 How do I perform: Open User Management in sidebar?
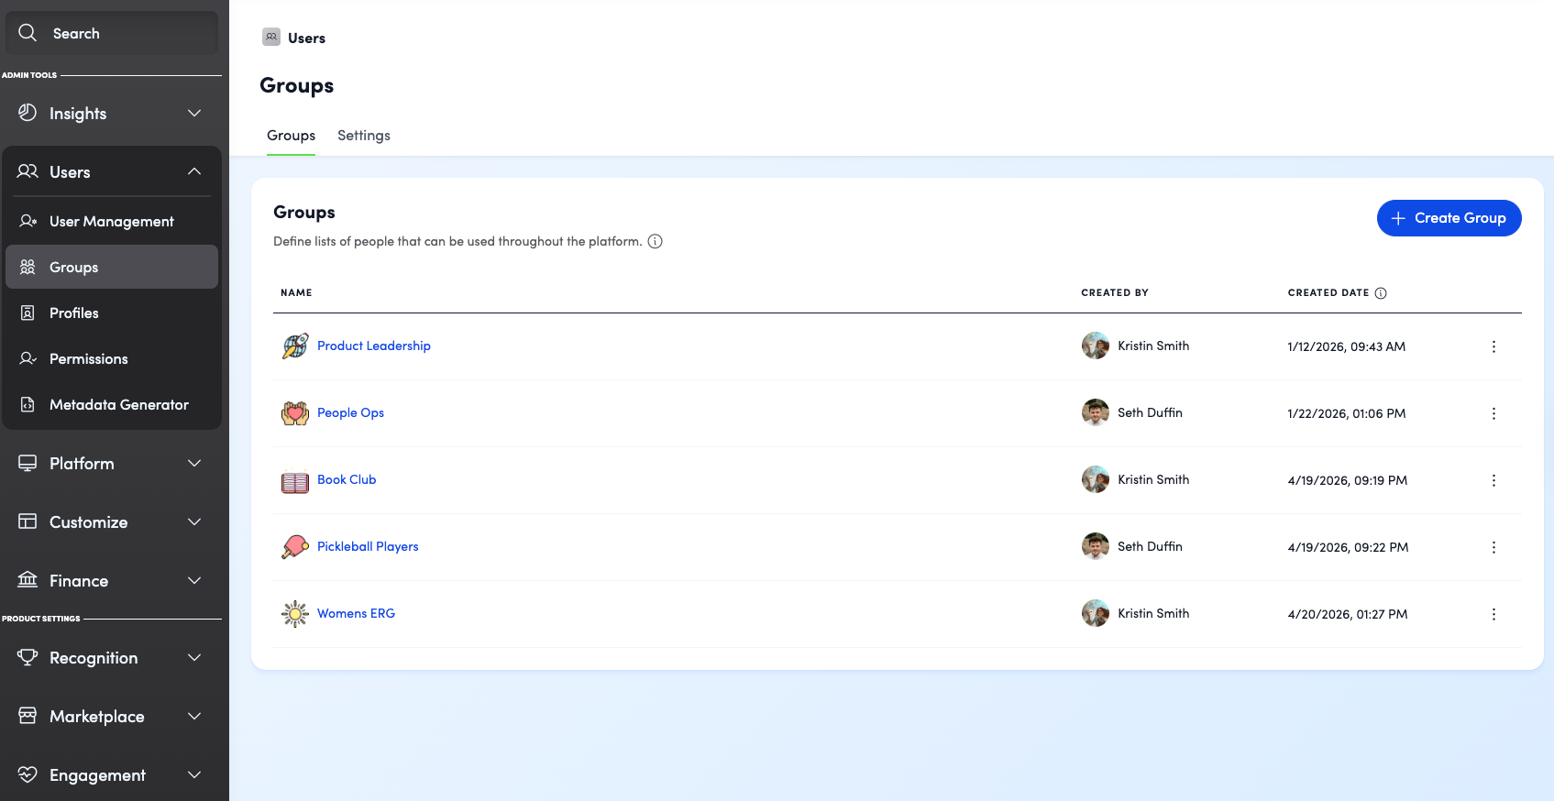111,221
